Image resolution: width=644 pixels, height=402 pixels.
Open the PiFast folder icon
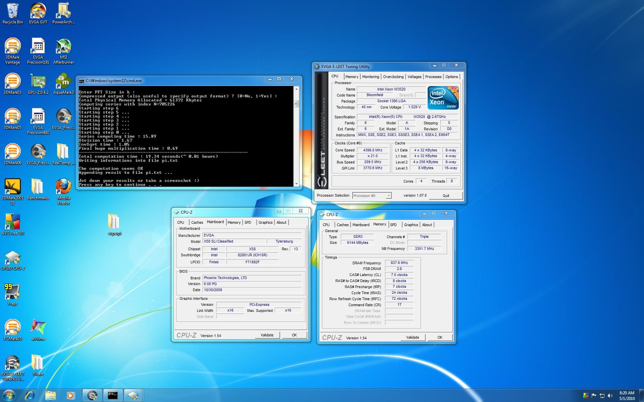(38, 365)
